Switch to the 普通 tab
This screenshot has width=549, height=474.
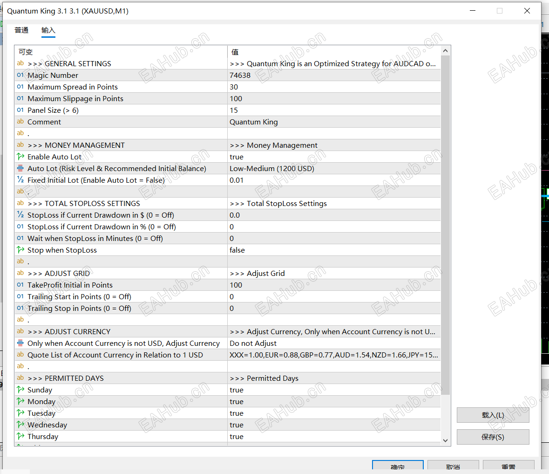coord(21,30)
